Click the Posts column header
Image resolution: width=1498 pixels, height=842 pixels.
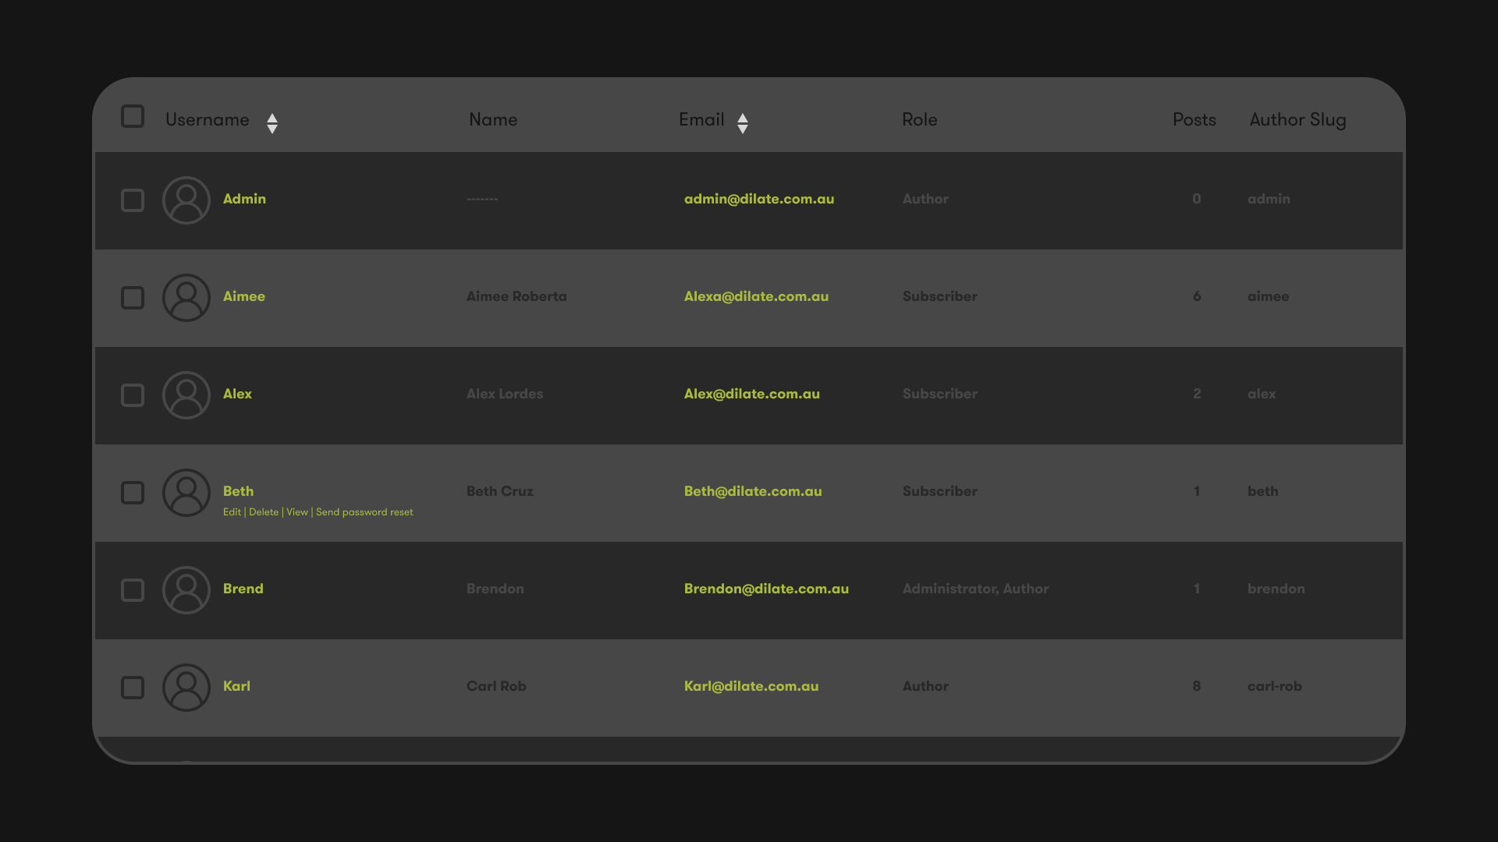(1194, 119)
